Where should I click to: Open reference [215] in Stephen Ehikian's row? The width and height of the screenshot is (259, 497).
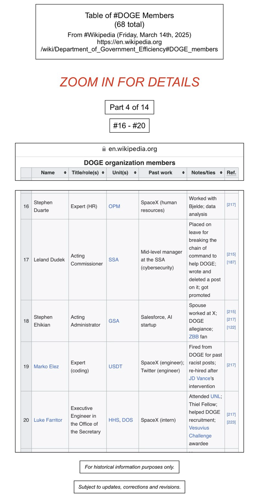coord(231,312)
